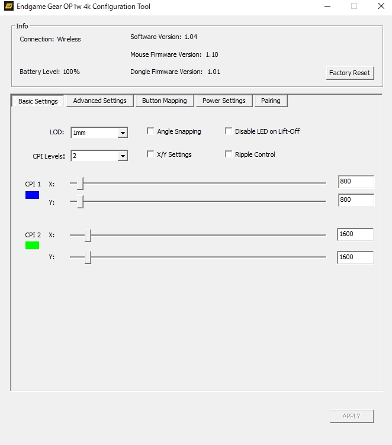Click the Endgame Gear logo icon in title bar
392x445 pixels.
point(8,7)
